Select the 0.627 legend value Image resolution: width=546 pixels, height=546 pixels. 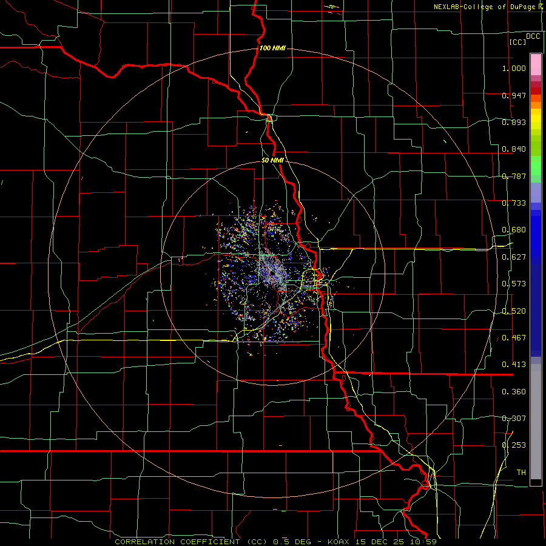point(514,257)
